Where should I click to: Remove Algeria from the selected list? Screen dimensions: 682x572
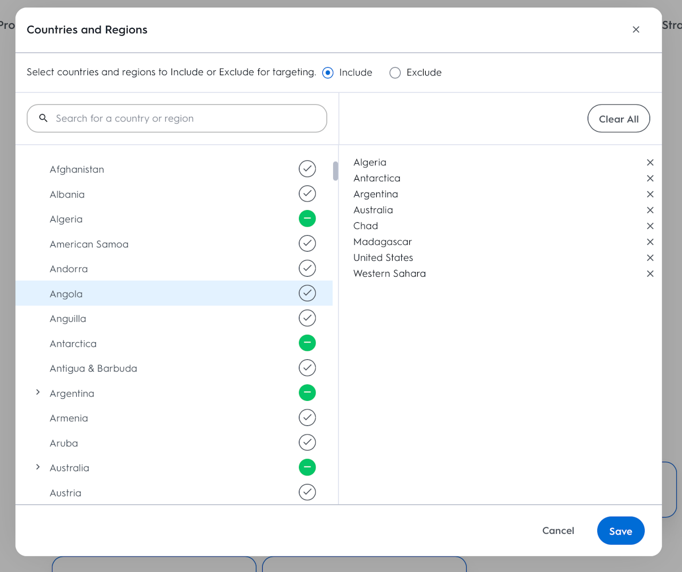click(650, 163)
